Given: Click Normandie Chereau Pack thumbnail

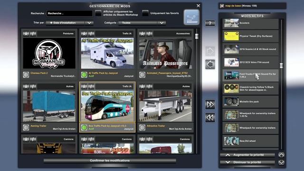Looking at the screenshot, I should (x=49, y=53).
